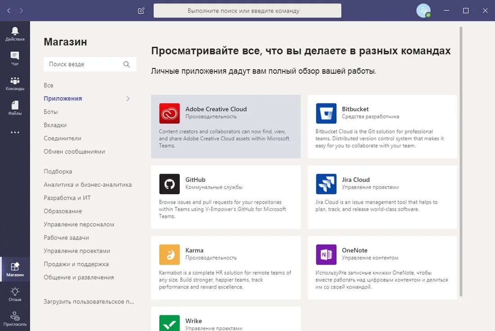The height and width of the screenshot is (331, 495).
Task: Open the GitHub title text
Action: coord(195,179)
